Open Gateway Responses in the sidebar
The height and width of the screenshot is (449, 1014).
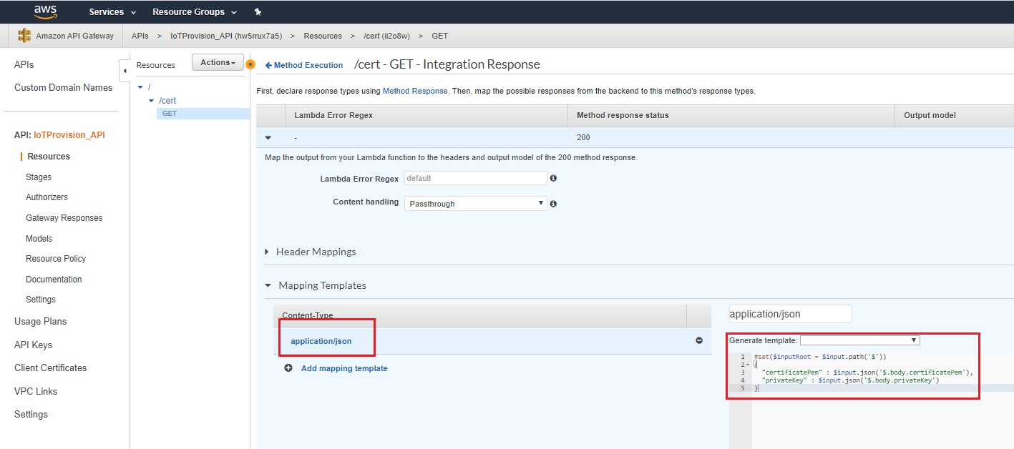(64, 218)
